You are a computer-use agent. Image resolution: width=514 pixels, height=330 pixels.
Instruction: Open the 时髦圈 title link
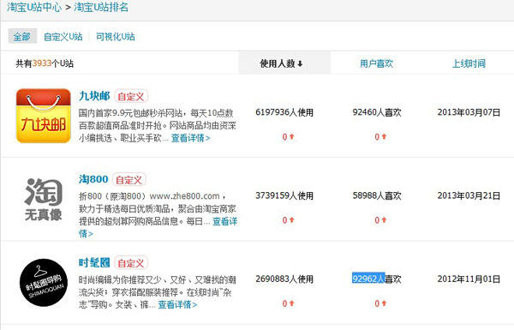[94, 262]
